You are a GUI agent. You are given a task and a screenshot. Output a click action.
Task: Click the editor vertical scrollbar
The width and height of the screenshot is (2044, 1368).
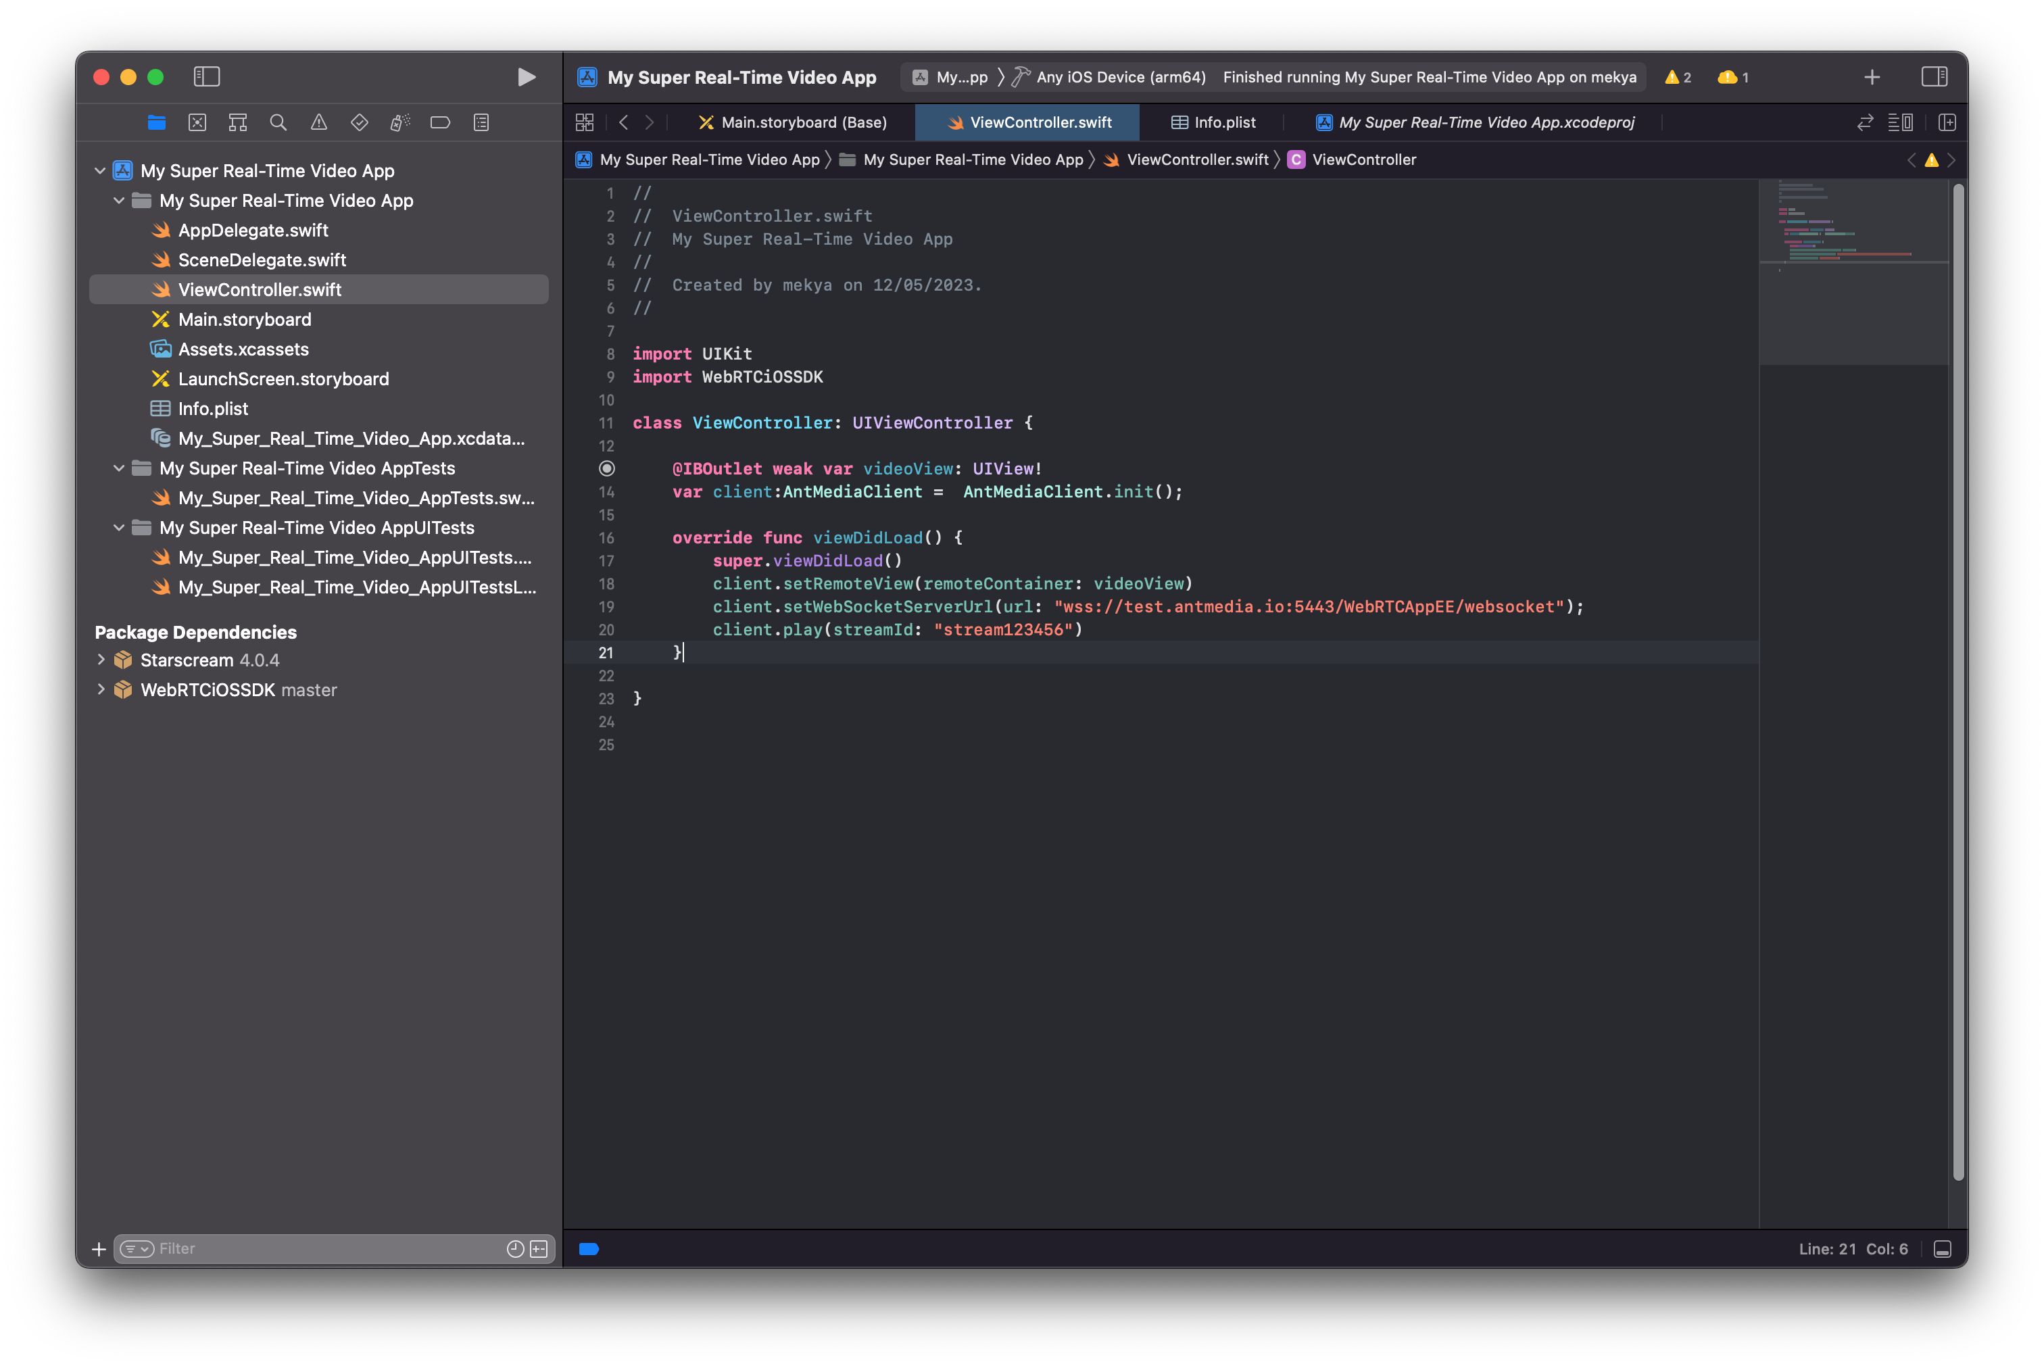coord(1959,681)
